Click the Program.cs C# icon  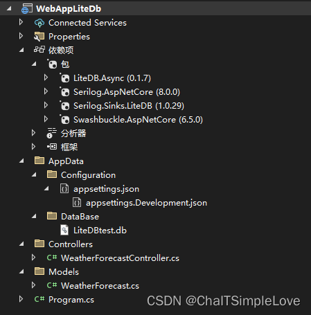(x=39, y=299)
